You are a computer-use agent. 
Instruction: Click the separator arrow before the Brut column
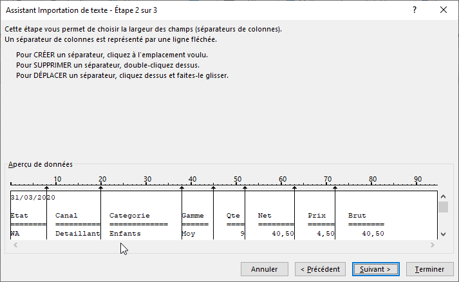coord(335,188)
